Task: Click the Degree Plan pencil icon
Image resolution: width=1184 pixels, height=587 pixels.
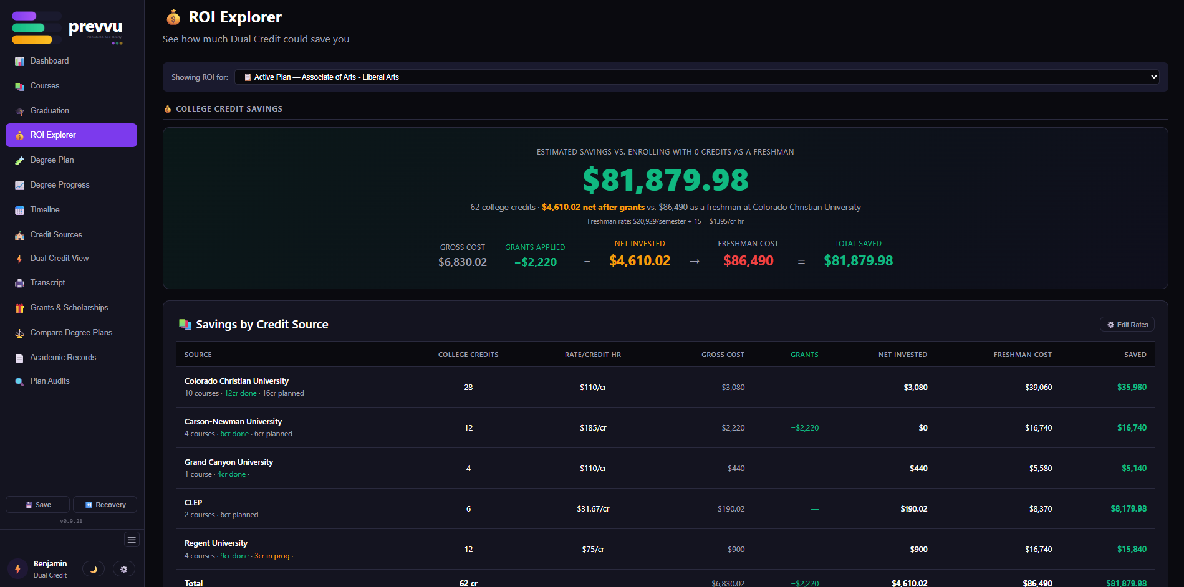Action: [x=19, y=160]
